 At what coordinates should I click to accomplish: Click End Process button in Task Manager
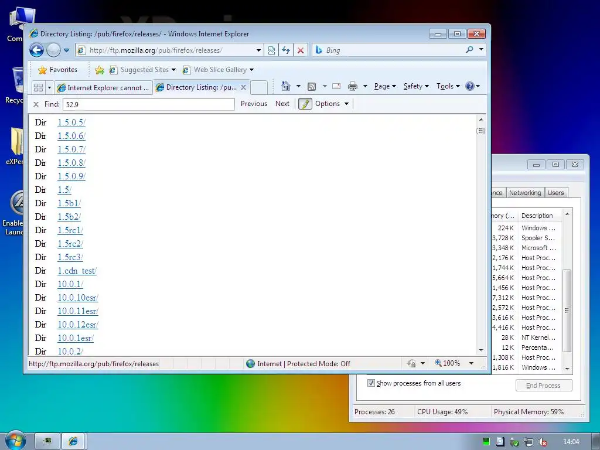click(544, 386)
